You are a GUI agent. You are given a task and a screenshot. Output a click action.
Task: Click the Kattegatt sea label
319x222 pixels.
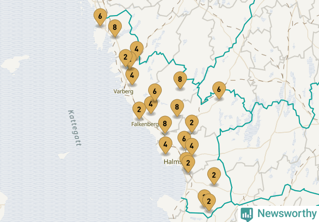coord(75,128)
